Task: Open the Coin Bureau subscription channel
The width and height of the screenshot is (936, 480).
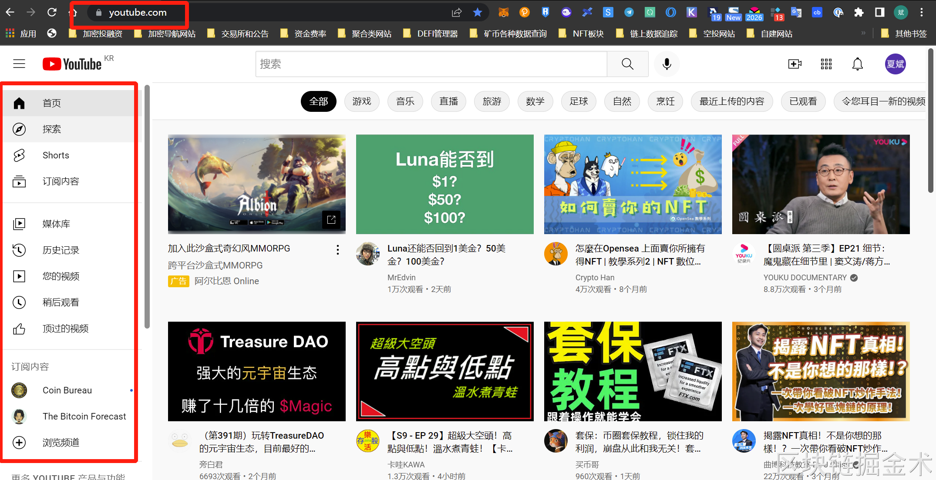Action: click(x=67, y=390)
